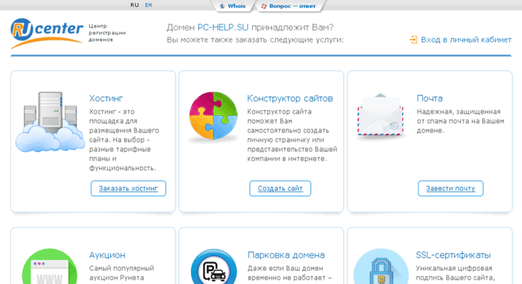
Task: Select the RU language option
Action: click(x=134, y=5)
